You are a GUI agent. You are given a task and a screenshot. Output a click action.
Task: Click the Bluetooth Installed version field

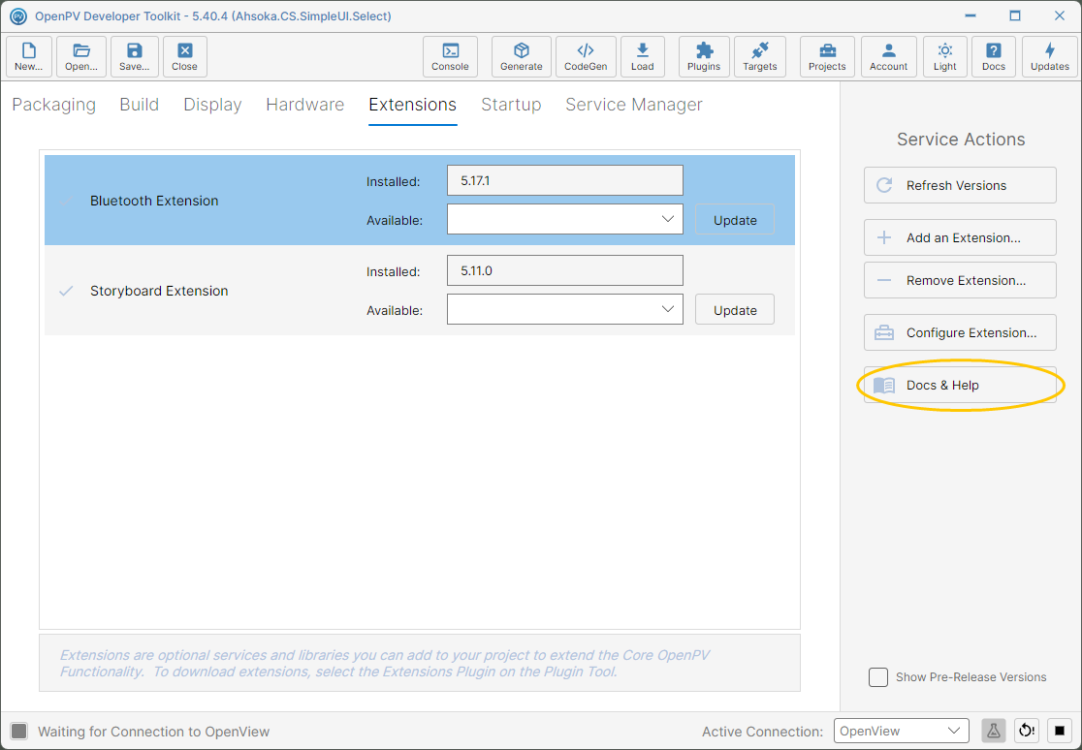(564, 180)
